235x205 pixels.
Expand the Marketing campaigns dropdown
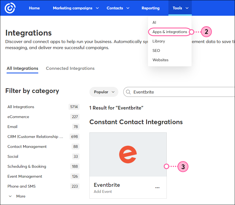pos(97,8)
